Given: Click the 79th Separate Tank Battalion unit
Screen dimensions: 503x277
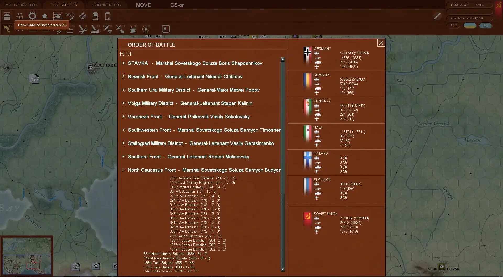Looking at the screenshot, I should click(192, 178).
